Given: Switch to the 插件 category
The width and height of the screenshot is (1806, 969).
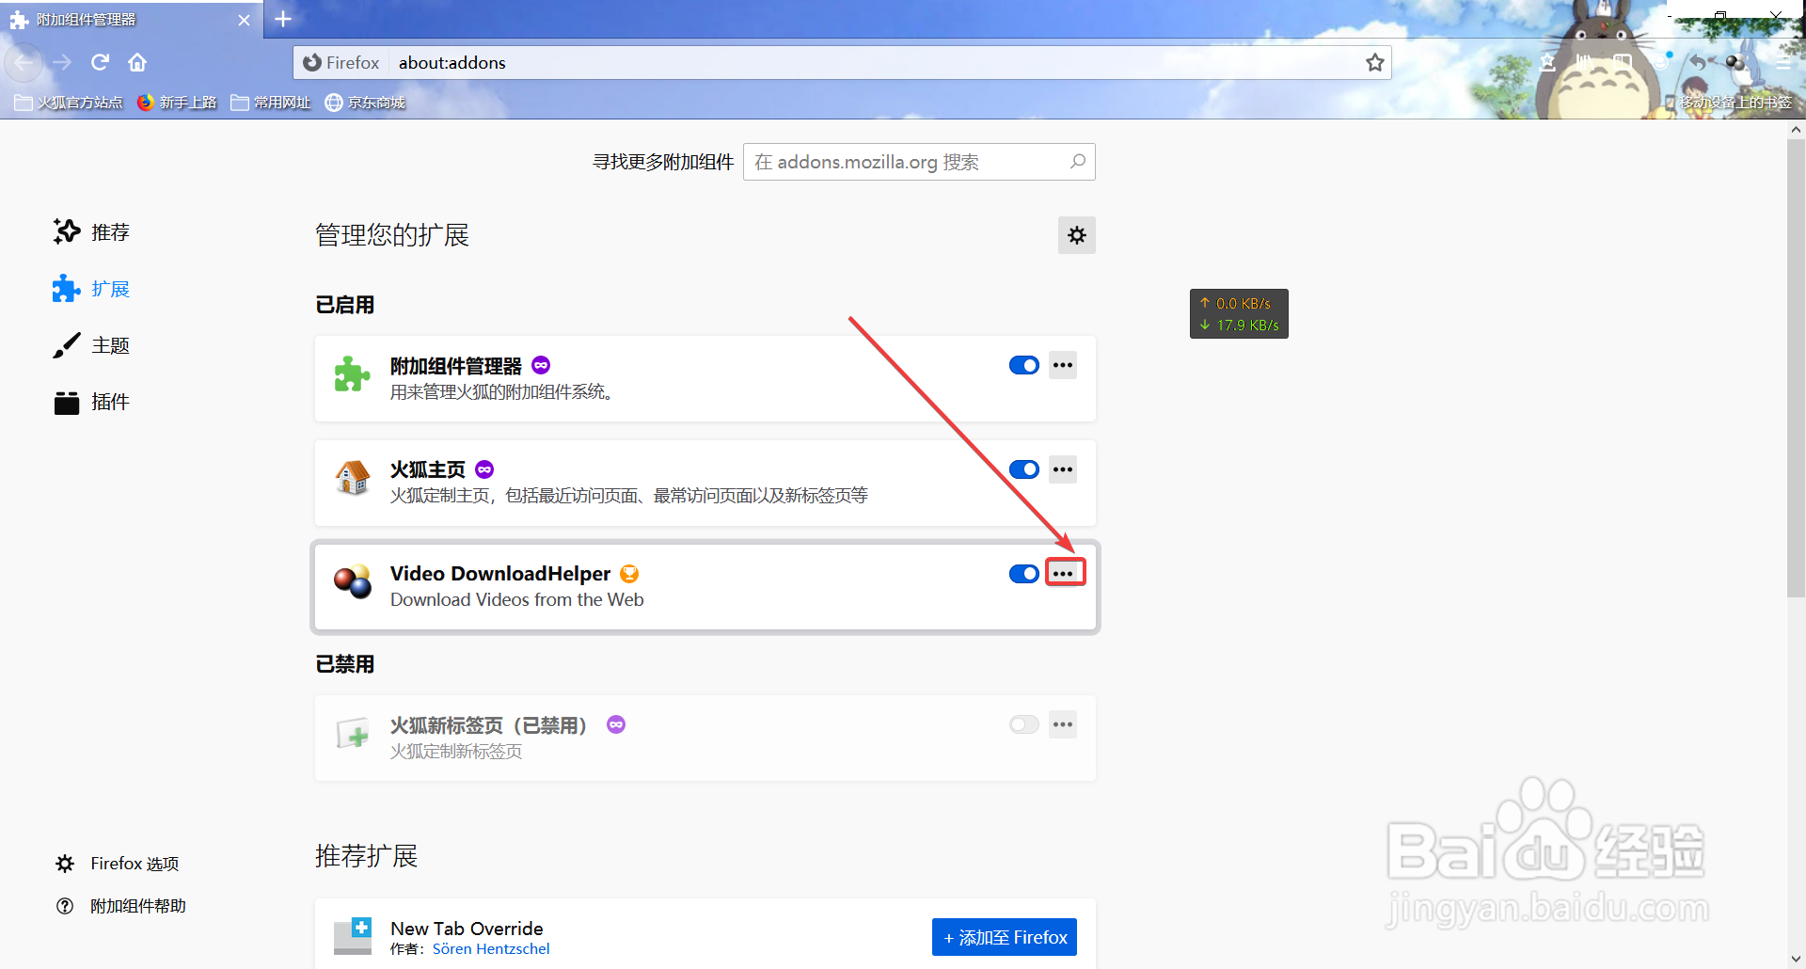Looking at the screenshot, I should coord(91,402).
